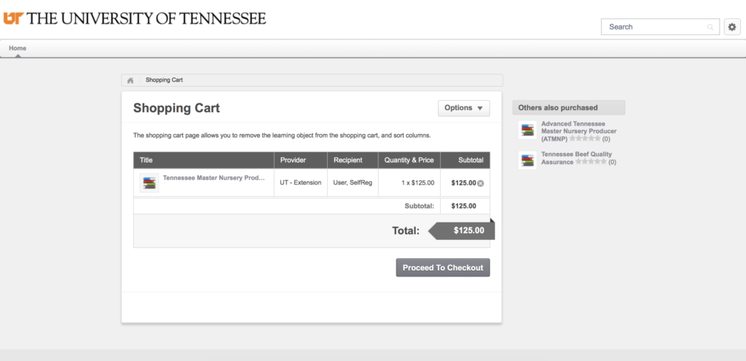Click Proceed To Checkout button
Viewport: 746px width, 361px height.
click(443, 268)
